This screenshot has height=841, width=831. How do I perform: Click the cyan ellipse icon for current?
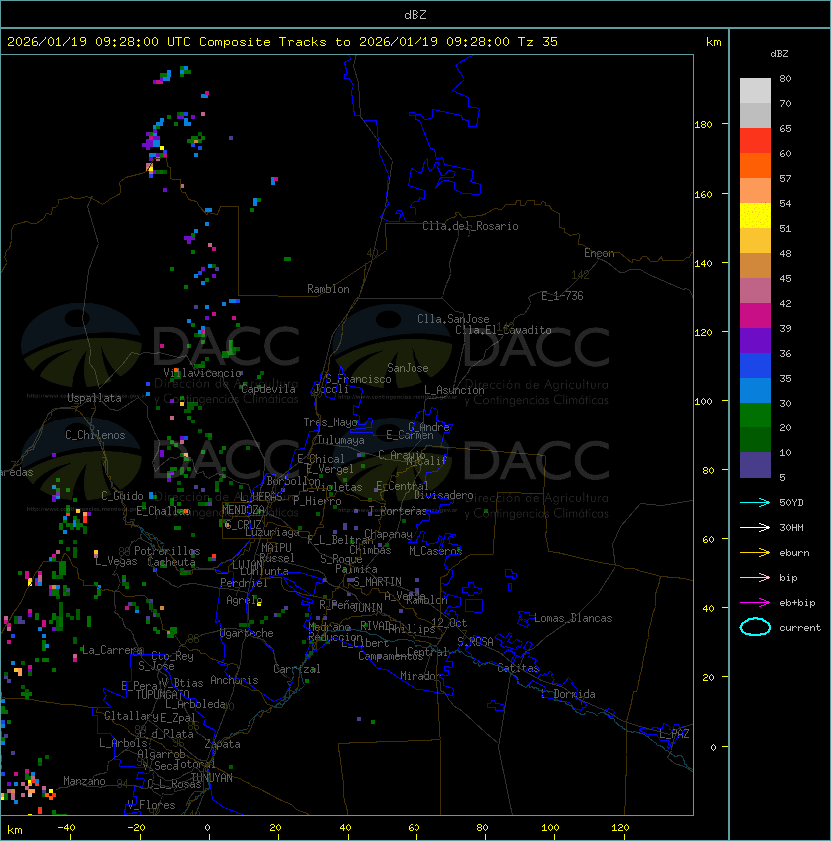[x=755, y=627]
